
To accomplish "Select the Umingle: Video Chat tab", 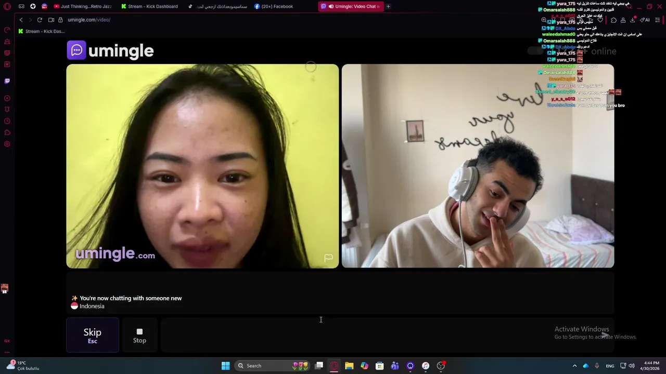I will 351,6.
